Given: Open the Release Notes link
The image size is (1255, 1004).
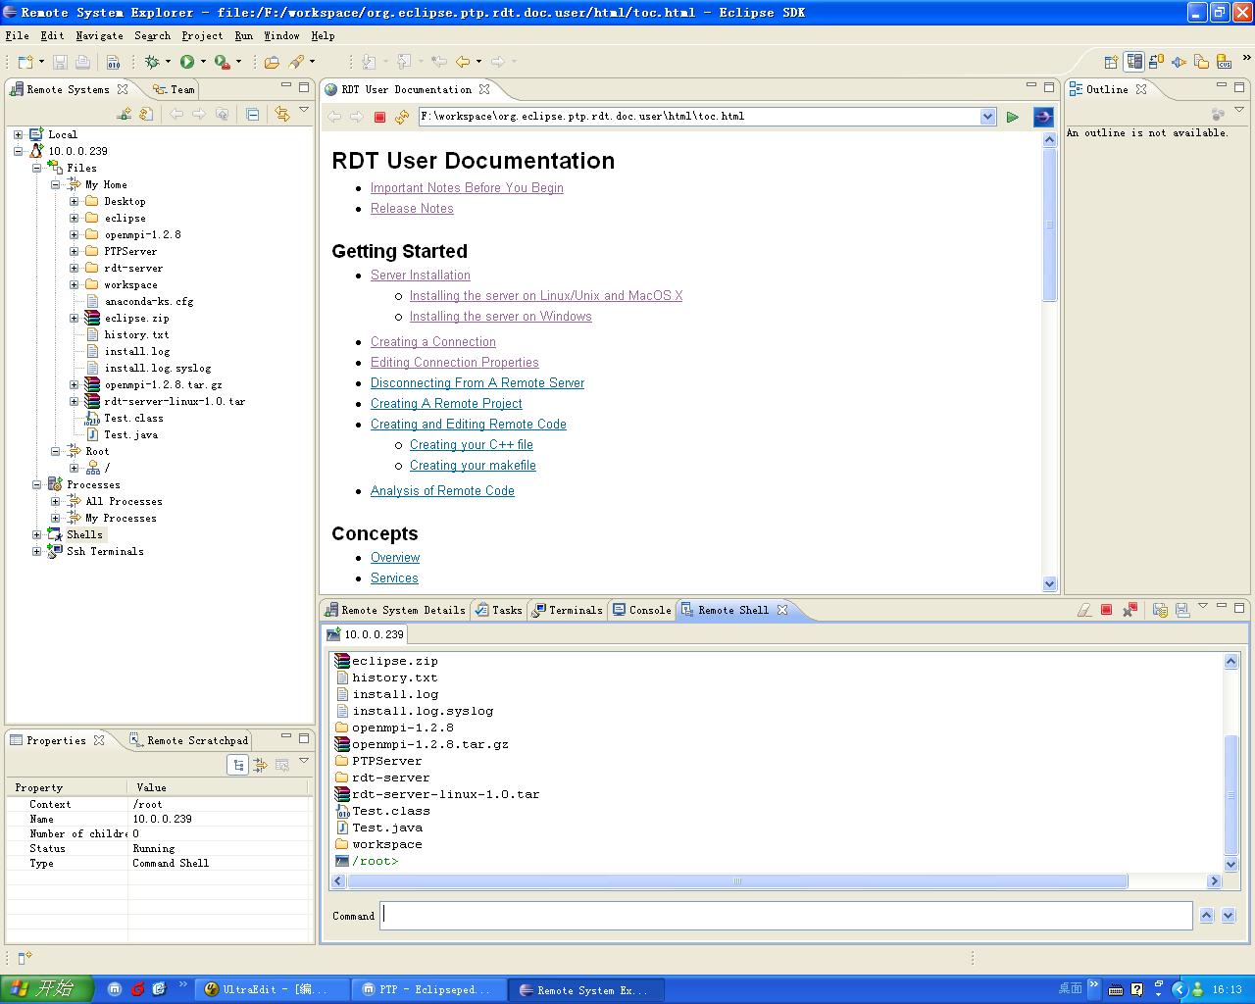Looking at the screenshot, I should 412,209.
